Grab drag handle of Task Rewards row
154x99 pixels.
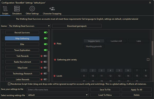click(3, 56)
